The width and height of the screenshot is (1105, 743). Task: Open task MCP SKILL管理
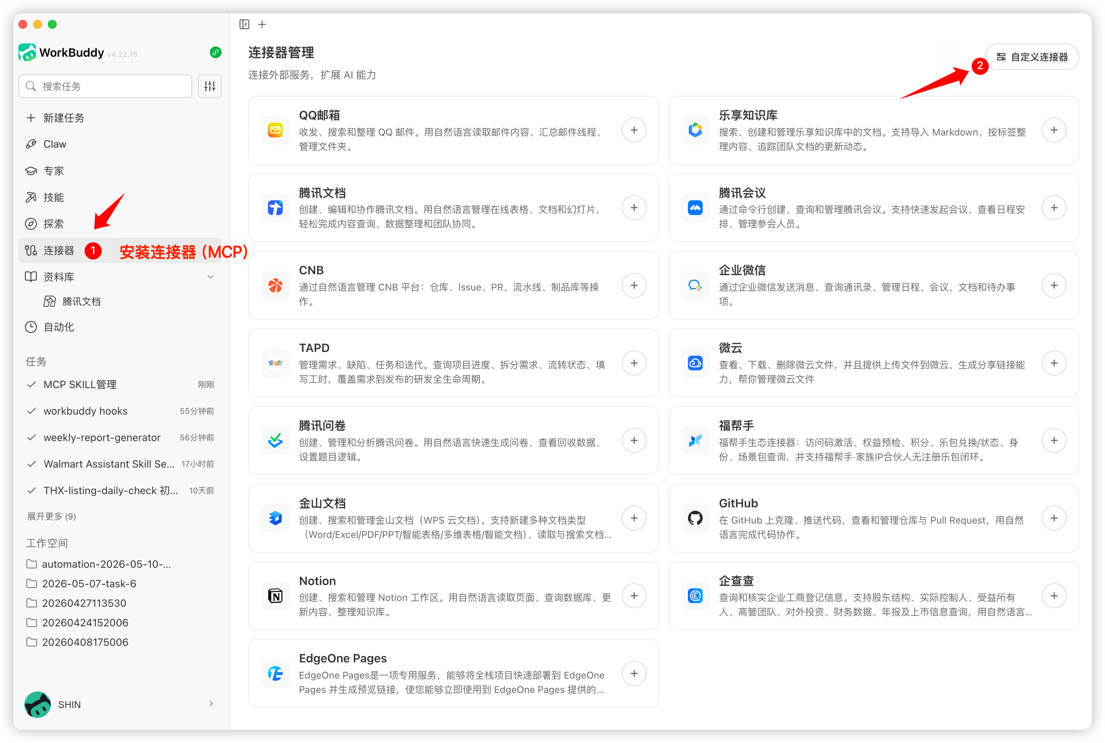[120, 385]
